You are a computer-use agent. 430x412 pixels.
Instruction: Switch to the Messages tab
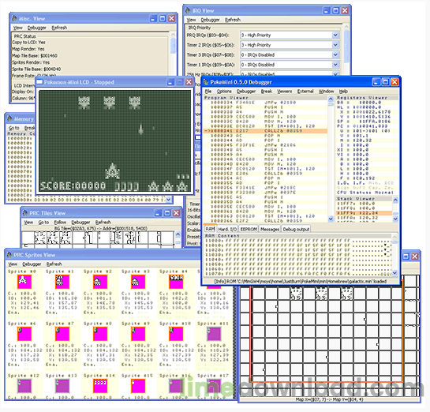tap(270, 229)
